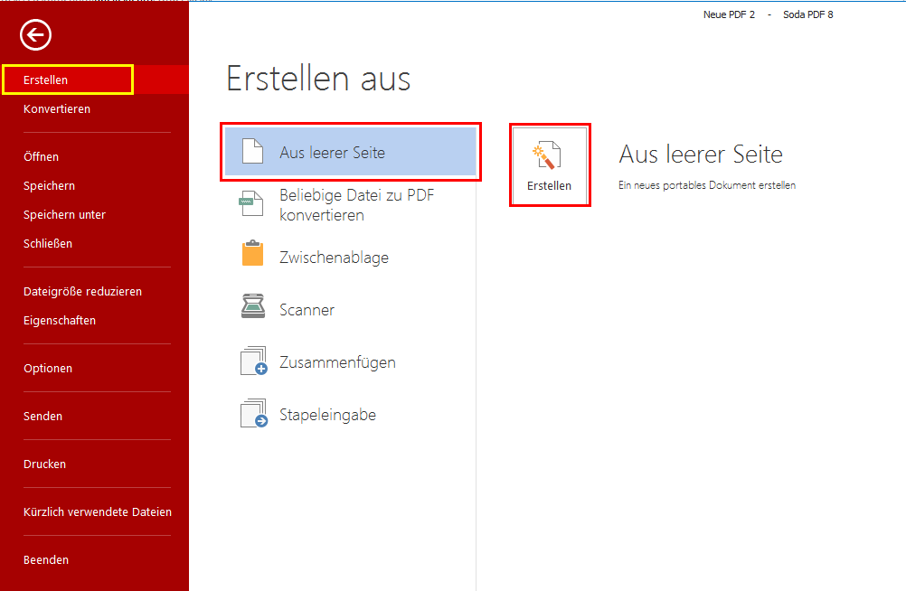Click the blank page icon for Aus leerer Seite

point(252,153)
